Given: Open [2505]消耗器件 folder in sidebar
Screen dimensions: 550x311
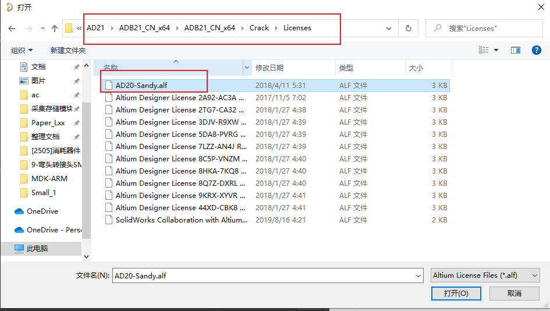Looking at the screenshot, I should (56, 151).
